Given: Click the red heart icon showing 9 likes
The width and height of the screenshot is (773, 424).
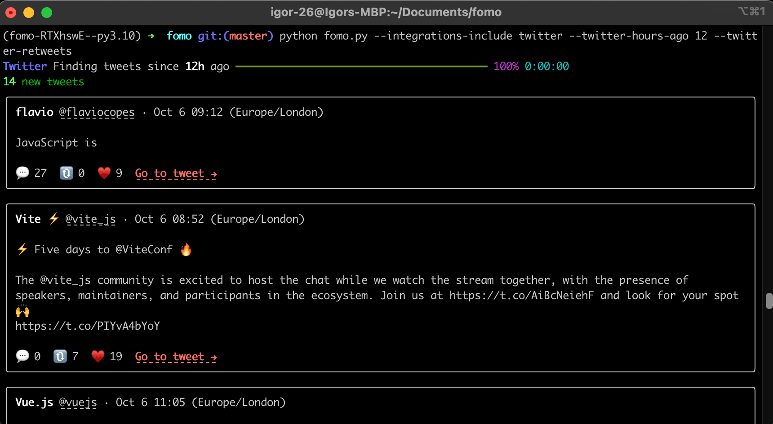Looking at the screenshot, I should 104,173.
